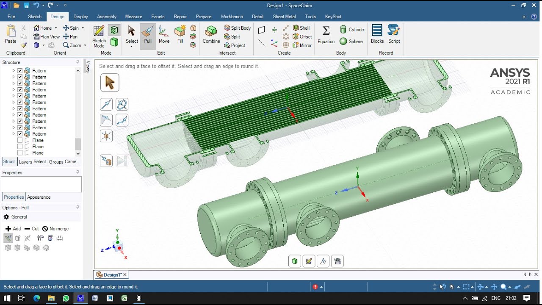Toggle the ruler dimension pull option
The image size is (542, 305).
[x=60, y=238]
